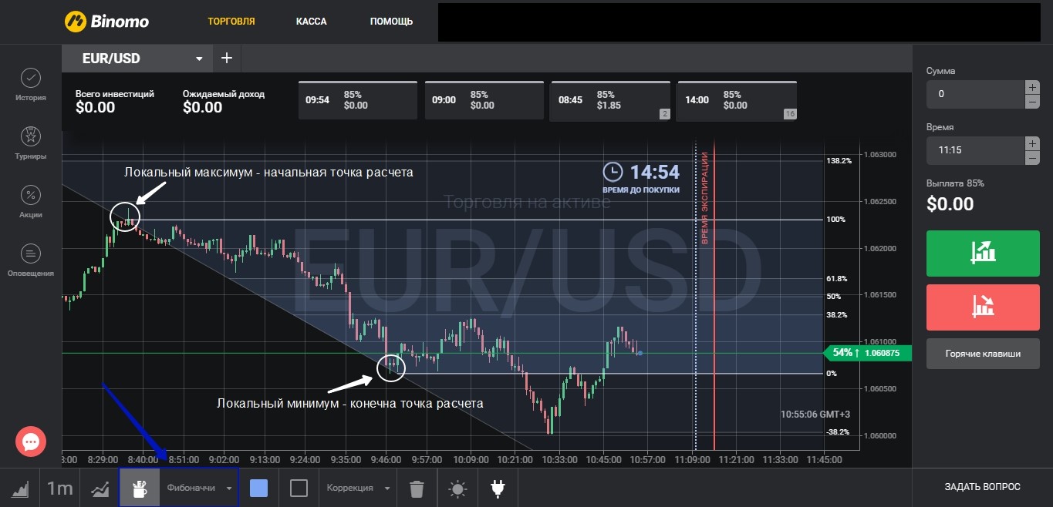Open the indicators line-chart icon
The width and height of the screenshot is (1053, 507).
100,488
